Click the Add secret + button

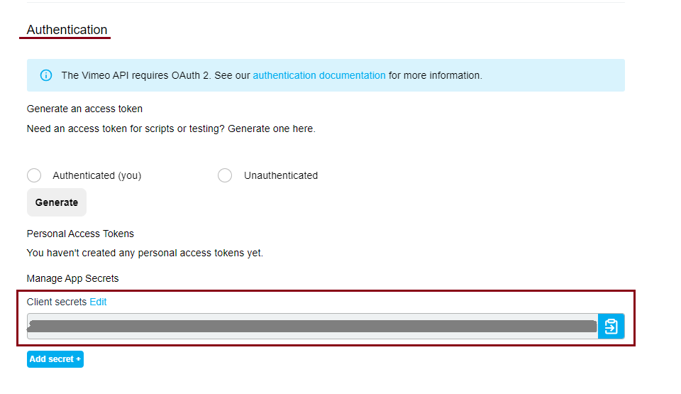pos(55,359)
